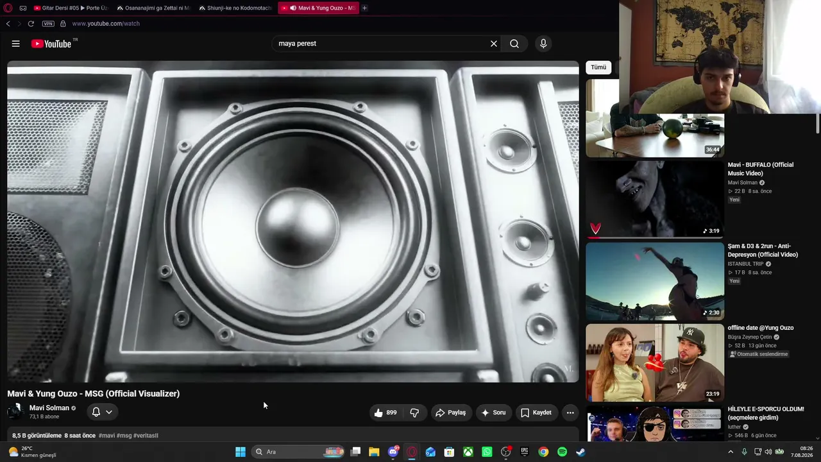821x462 pixels.
Task: Open the Büşra Zeynep Çetin channel link
Action: pos(750,337)
